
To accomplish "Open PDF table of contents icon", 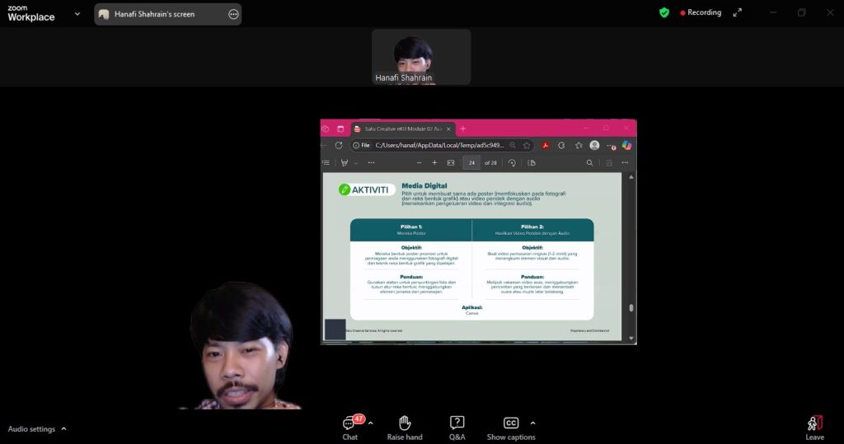I will point(326,162).
